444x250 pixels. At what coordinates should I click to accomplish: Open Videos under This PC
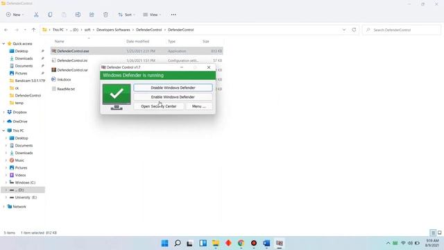pos(20,175)
